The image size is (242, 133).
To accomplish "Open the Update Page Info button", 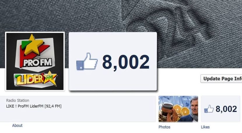I will coord(221,79).
